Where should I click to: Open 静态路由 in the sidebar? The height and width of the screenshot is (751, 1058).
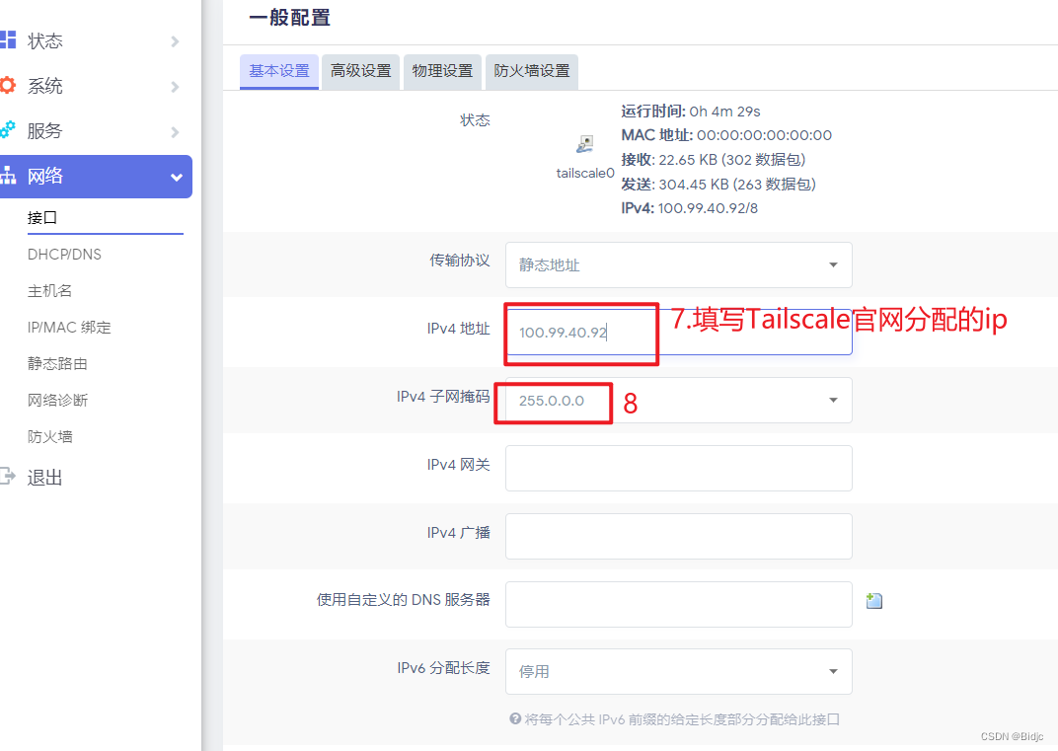coord(57,364)
